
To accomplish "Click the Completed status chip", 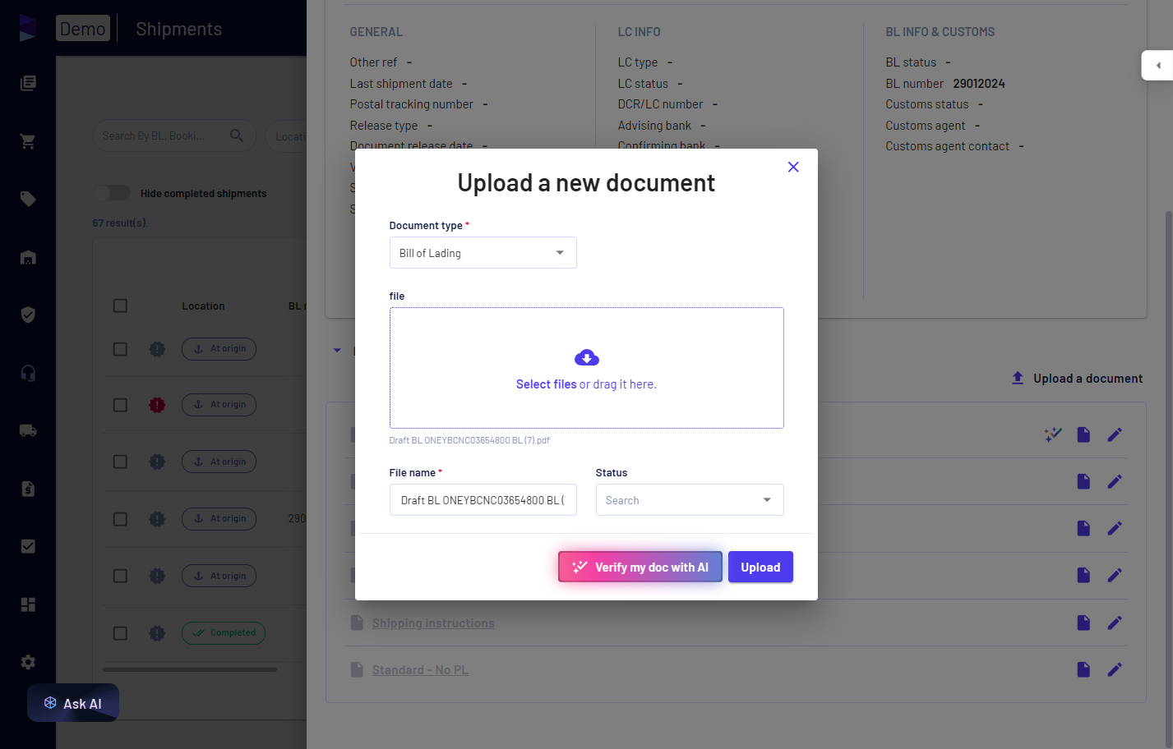I will click(x=224, y=633).
